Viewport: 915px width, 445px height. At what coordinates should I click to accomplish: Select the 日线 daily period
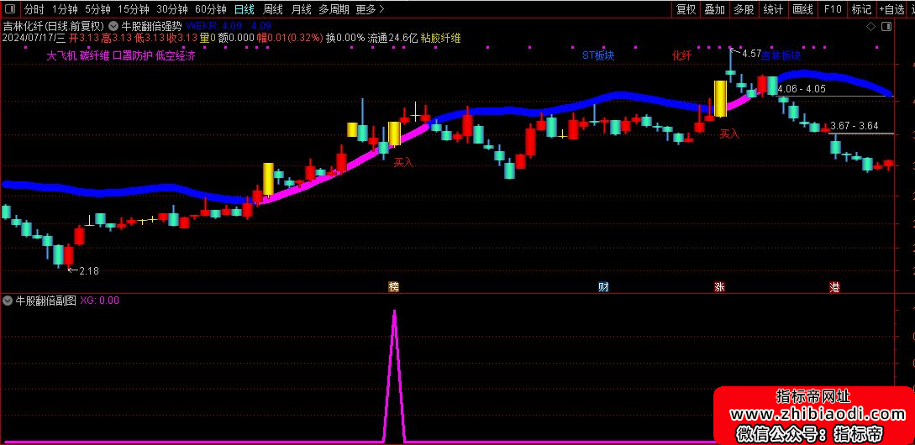click(244, 9)
